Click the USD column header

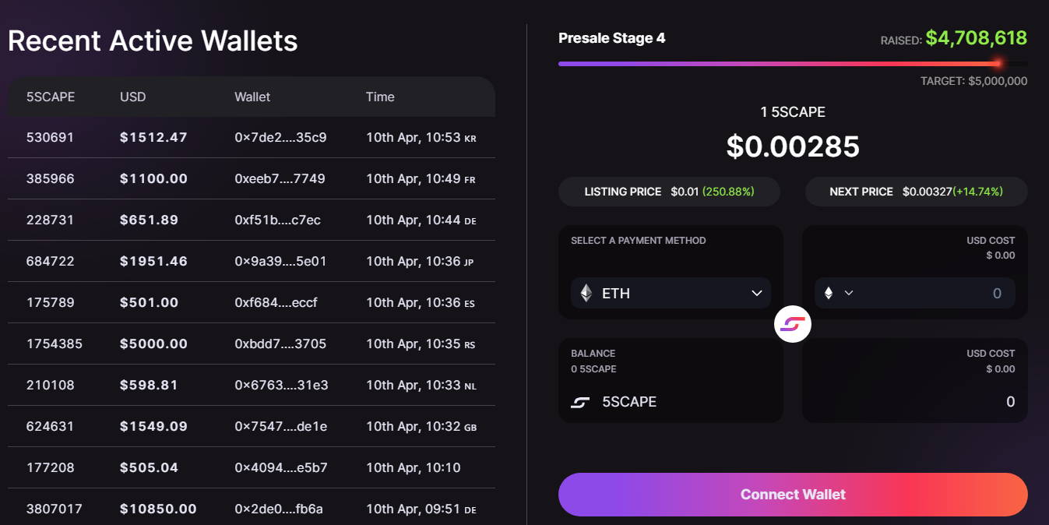(132, 97)
